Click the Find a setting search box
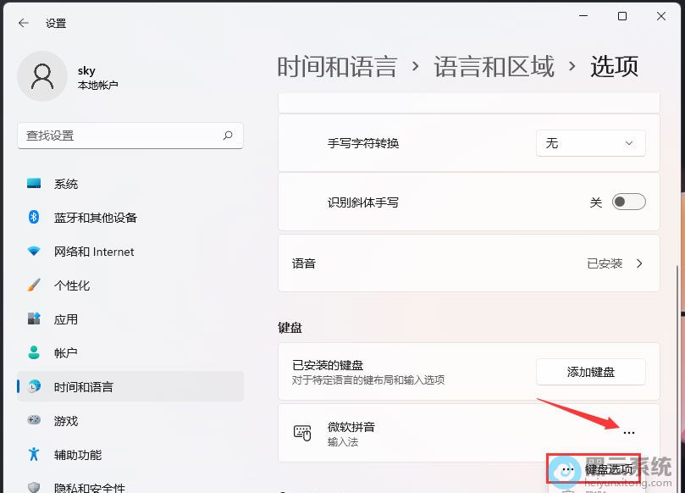This screenshot has height=493, width=685. (x=119, y=136)
